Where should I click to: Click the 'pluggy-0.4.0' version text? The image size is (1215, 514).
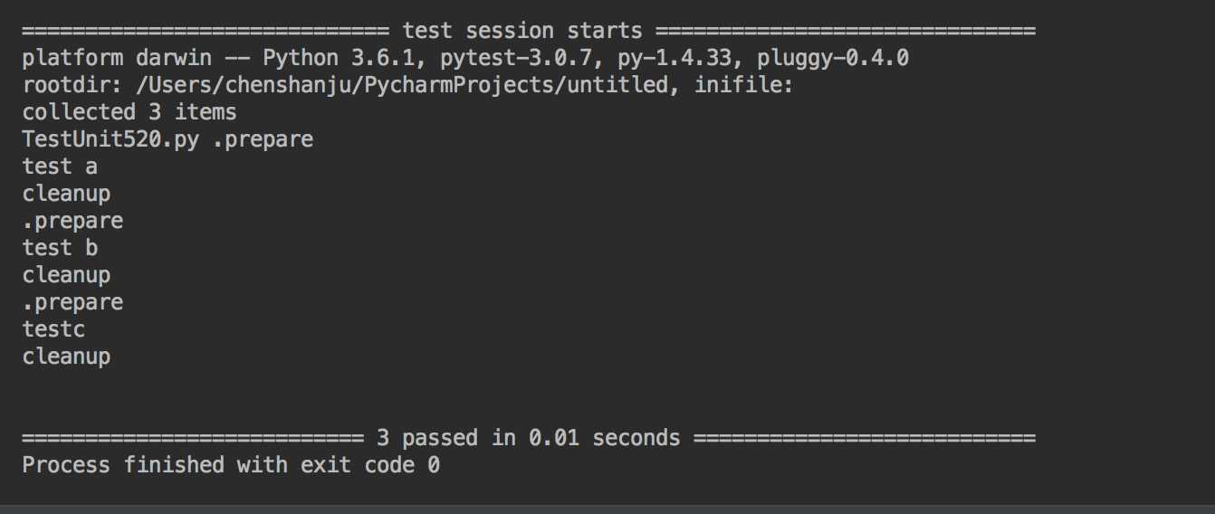tap(833, 58)
